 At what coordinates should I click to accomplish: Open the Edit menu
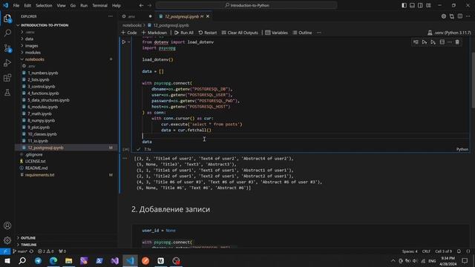coord(27,5)
